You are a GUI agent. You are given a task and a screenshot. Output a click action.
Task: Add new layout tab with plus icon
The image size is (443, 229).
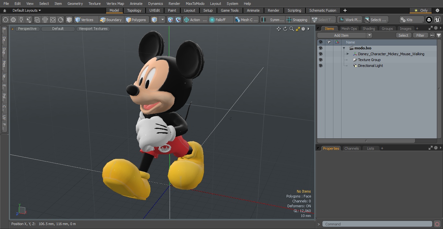point(345,10)
